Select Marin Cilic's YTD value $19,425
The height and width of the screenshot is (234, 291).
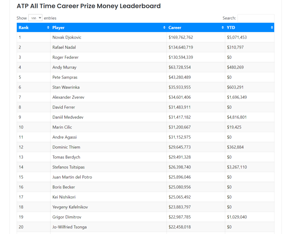[x=234, y=127]
